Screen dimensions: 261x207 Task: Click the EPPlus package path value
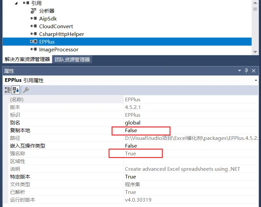192,138
